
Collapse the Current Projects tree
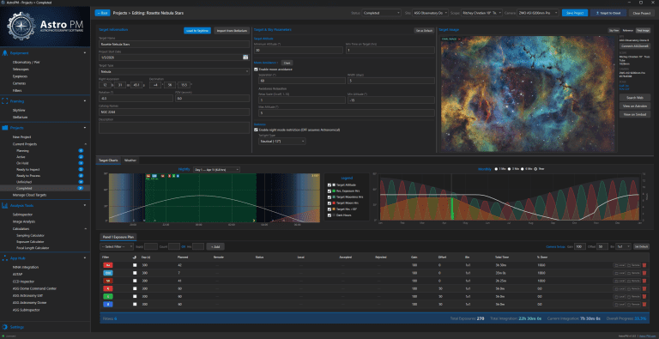[x=85, y=144]
